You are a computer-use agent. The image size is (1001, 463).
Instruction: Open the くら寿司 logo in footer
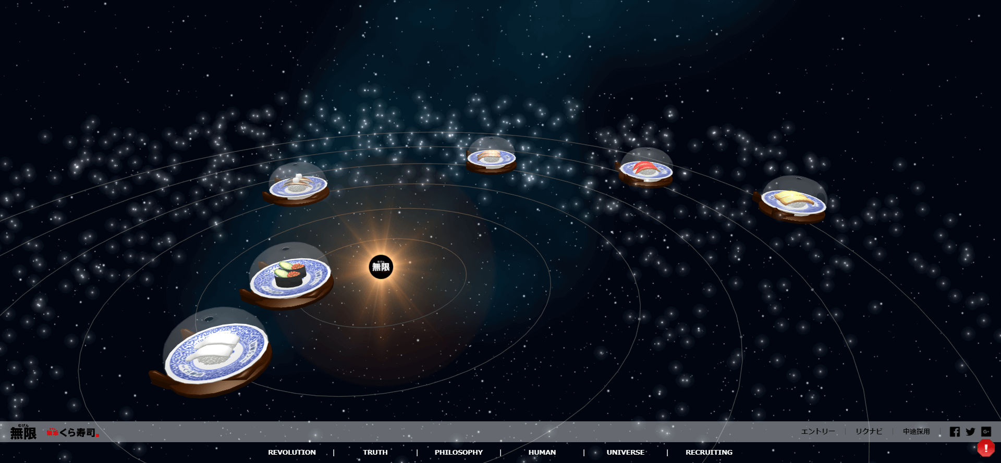pos(72,432)
